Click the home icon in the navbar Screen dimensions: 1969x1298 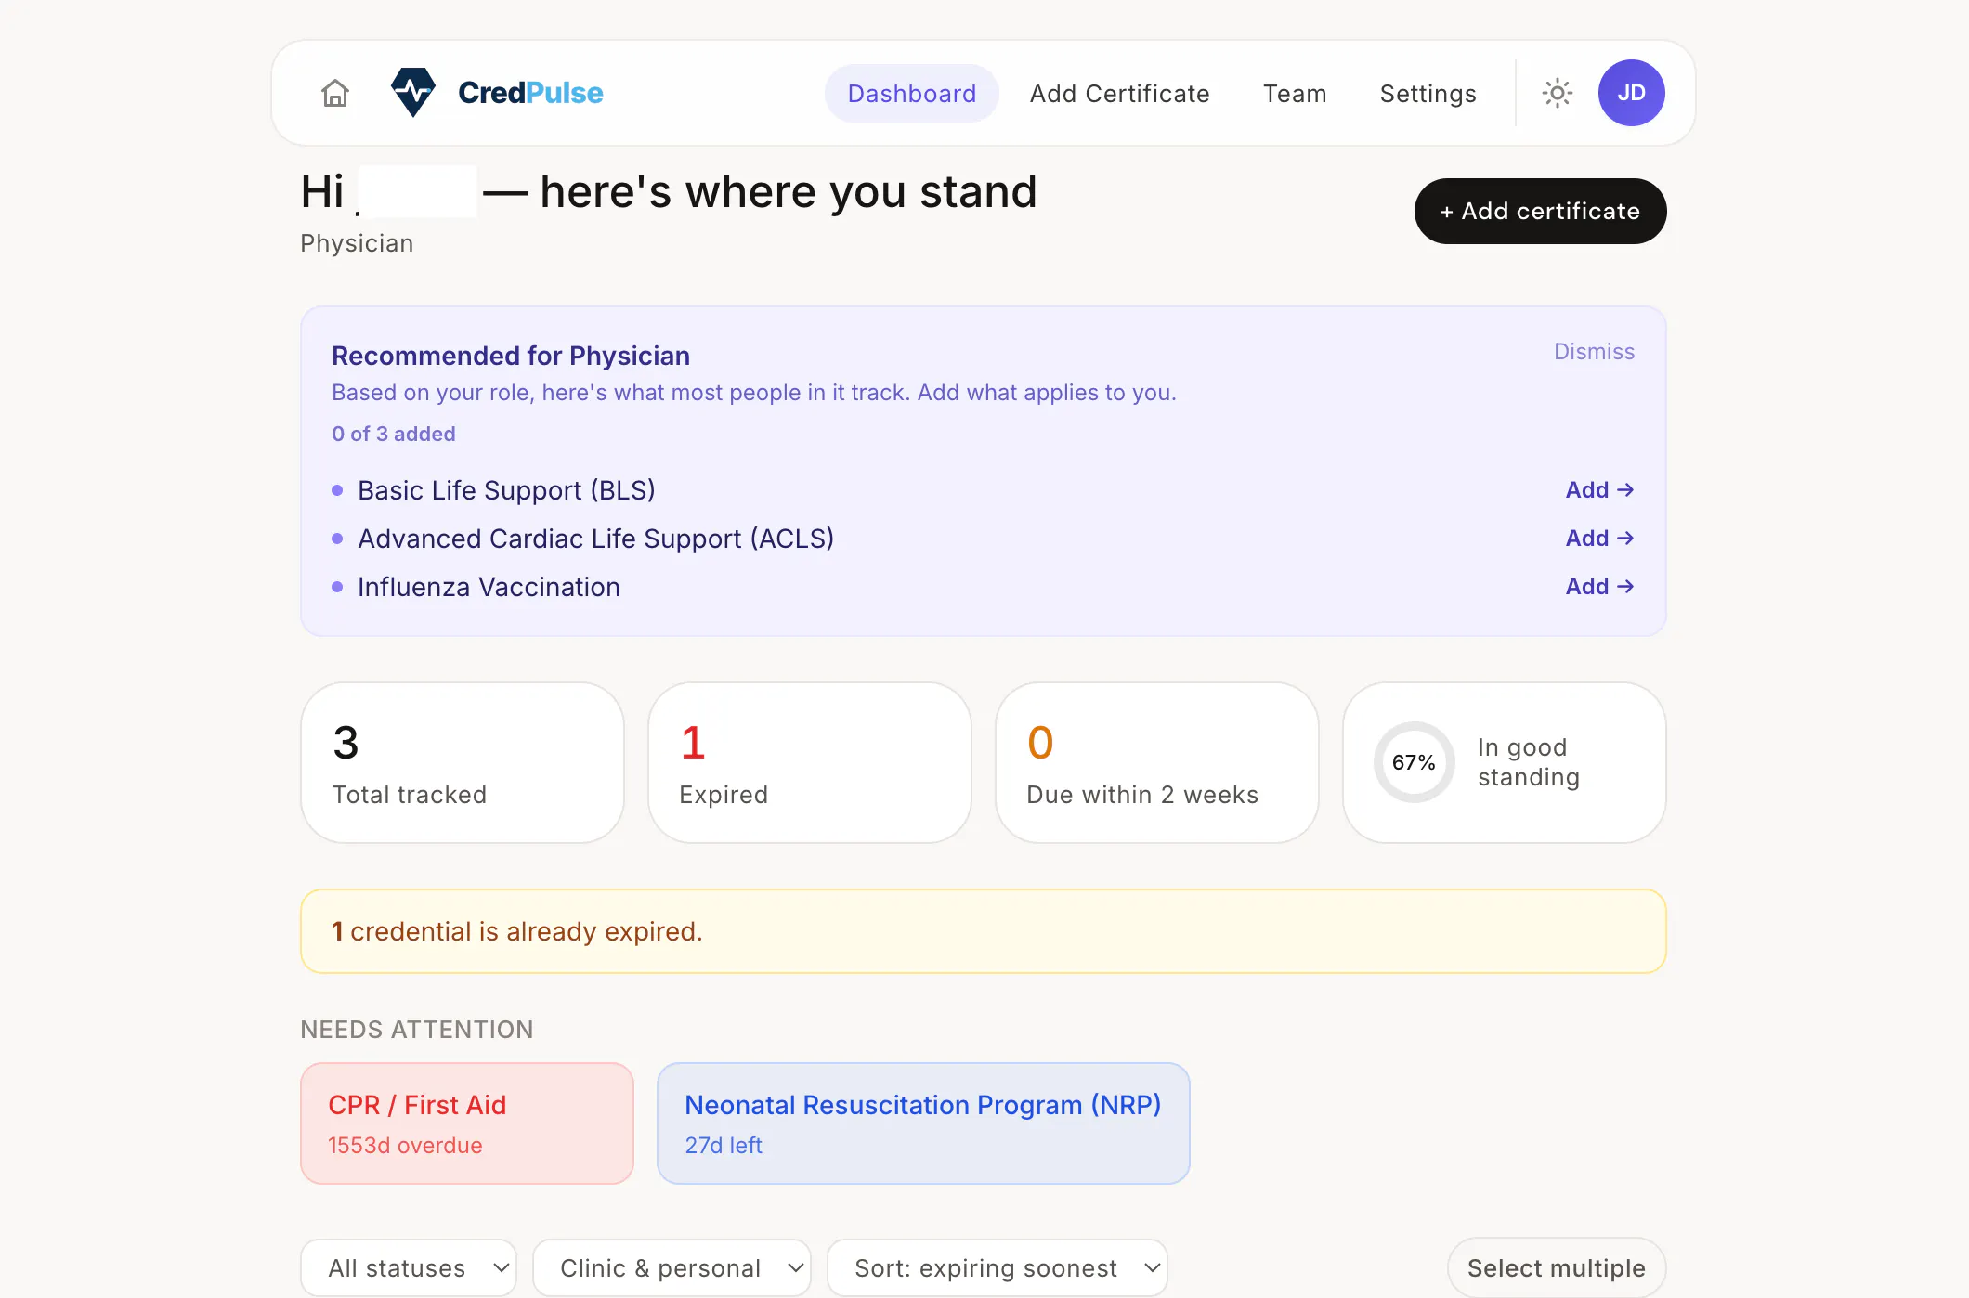point(335,93)
